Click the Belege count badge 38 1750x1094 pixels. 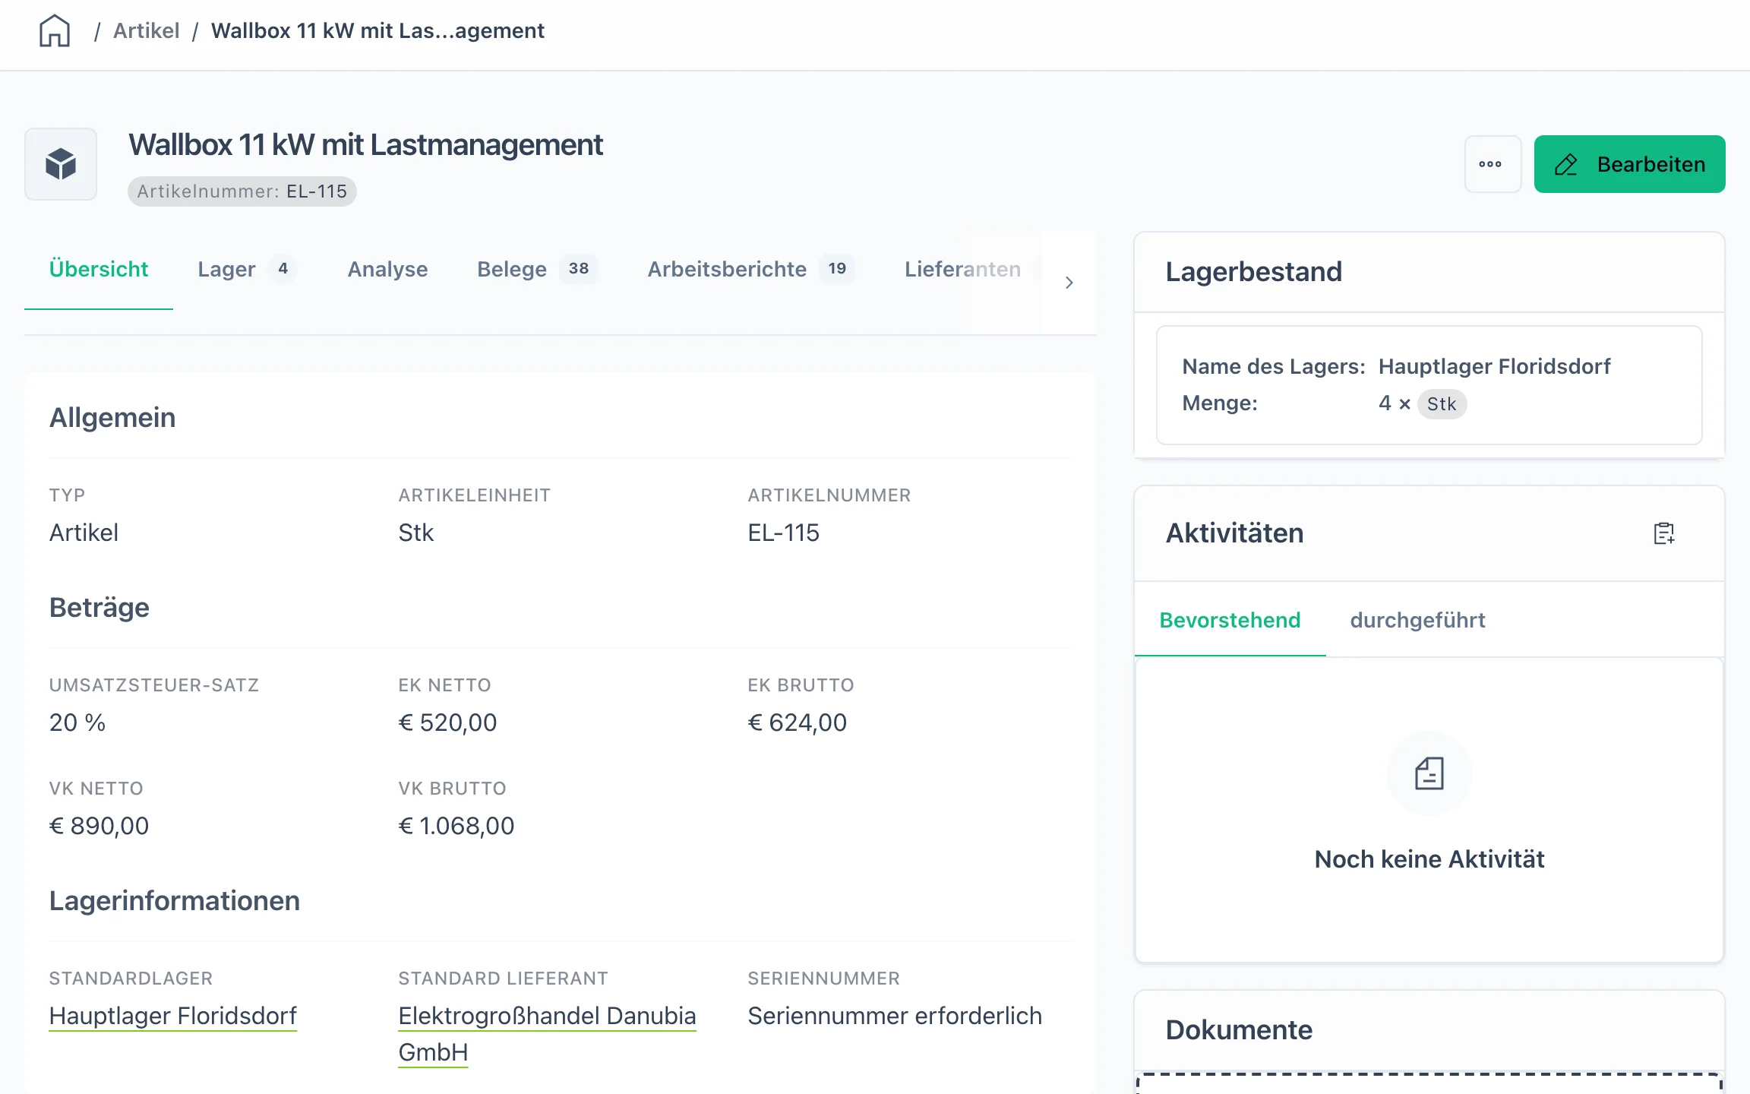(579, 269)
